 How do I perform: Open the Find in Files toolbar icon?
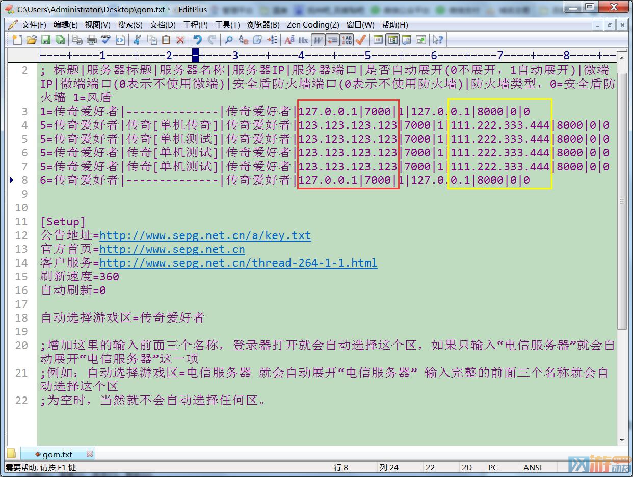[x=258, y=40]
